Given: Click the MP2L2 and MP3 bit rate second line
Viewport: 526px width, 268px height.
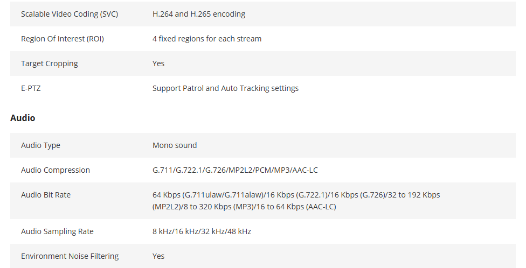Looking at the screenshot, I should [244, 207].
